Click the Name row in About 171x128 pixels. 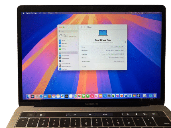[103, 47]
